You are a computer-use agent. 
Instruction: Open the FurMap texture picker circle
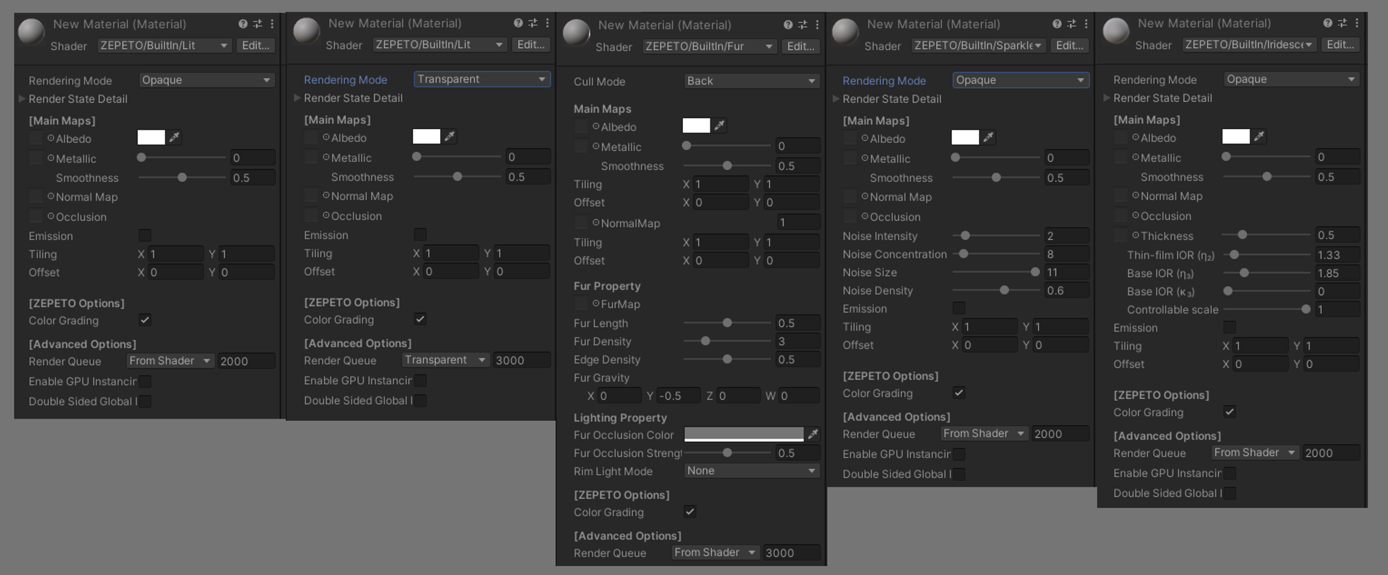click(596, 303)
